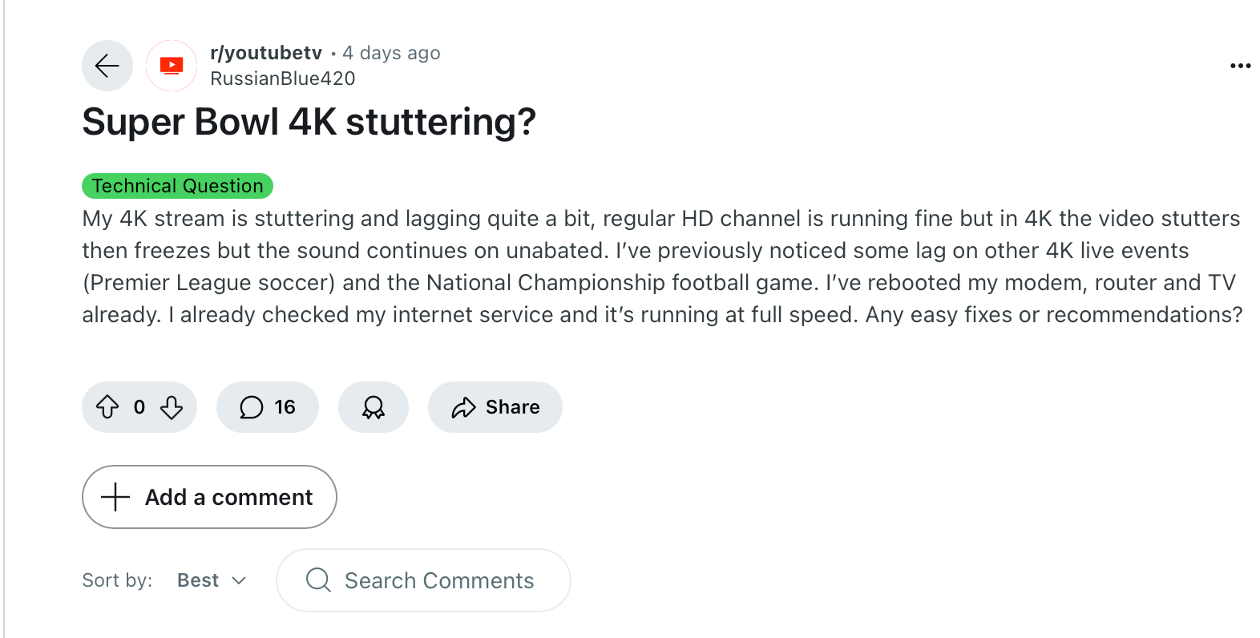Image resolution: width=1260 pixels, height=638 pixels.
Task: Click the post vote score count
Action: (x=139, y=407)
